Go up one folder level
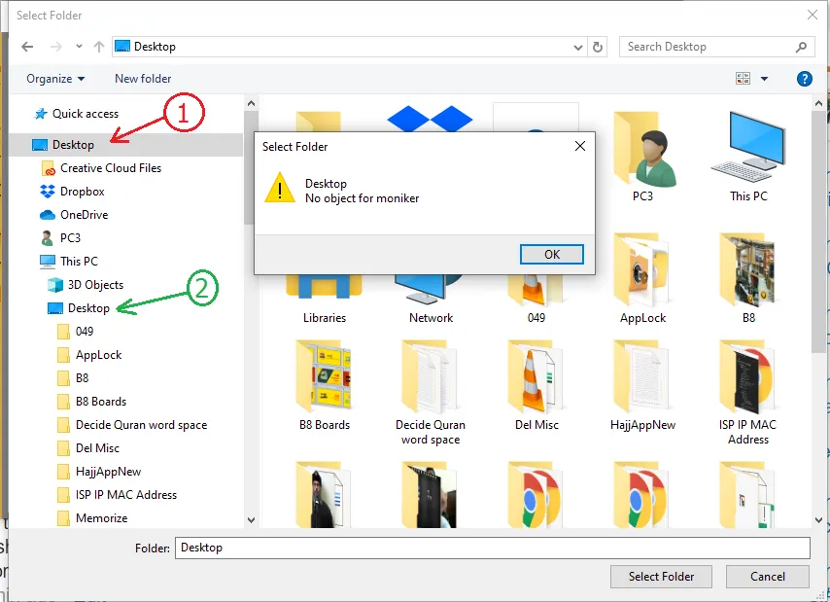 tap(99, 47)
